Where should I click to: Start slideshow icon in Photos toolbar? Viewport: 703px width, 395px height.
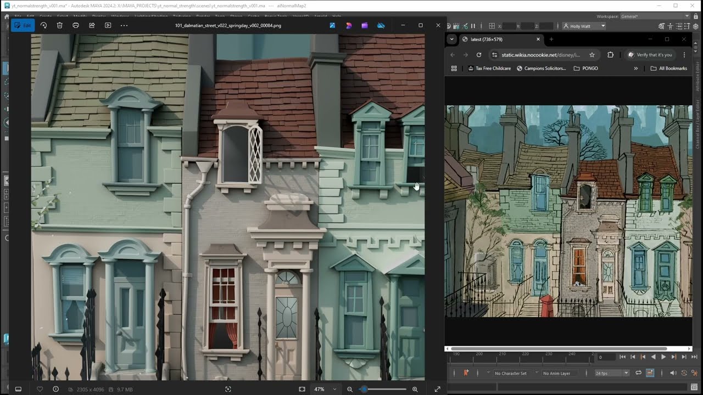tap(108, 25)
